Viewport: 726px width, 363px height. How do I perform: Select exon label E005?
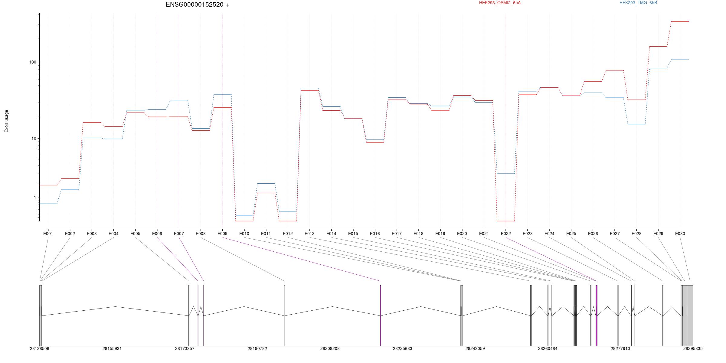tap(135, 234)
